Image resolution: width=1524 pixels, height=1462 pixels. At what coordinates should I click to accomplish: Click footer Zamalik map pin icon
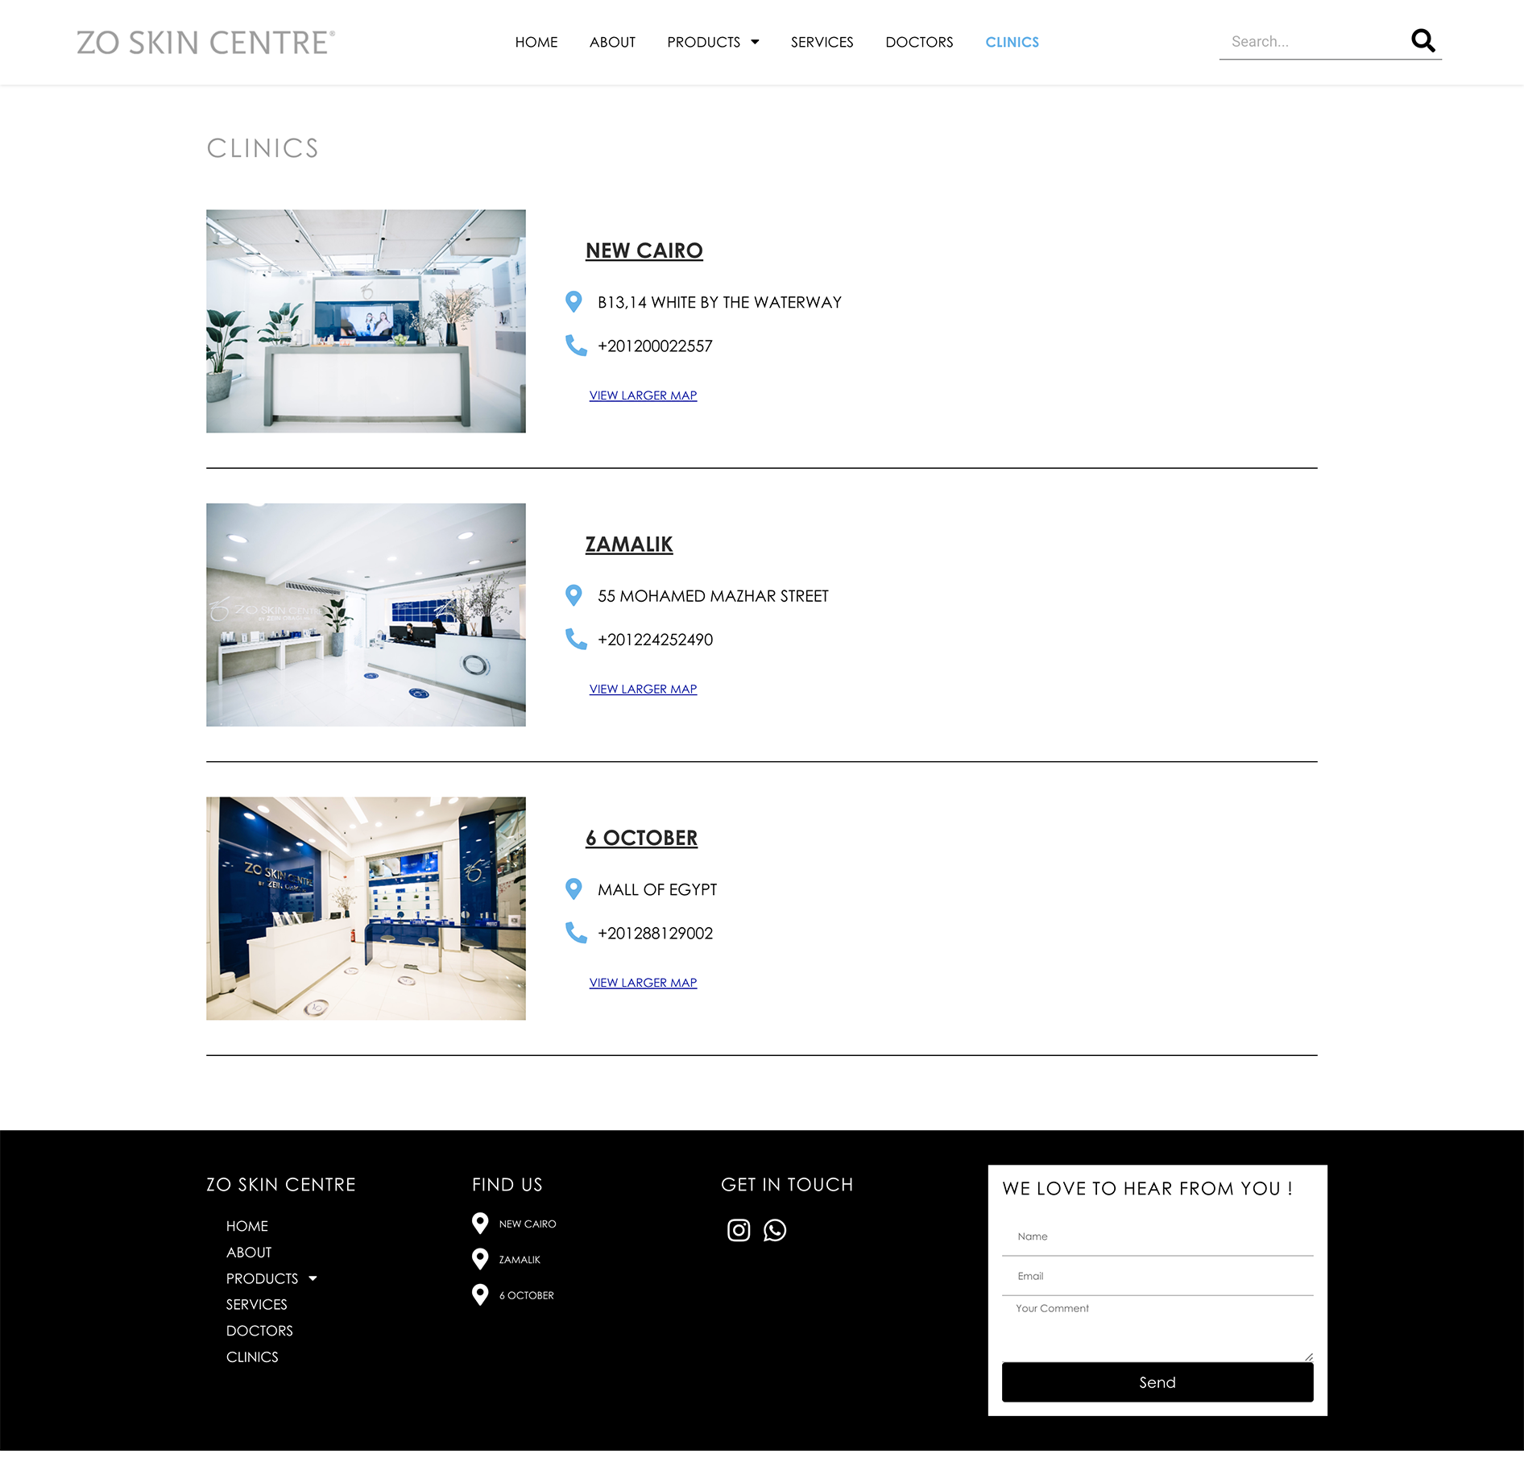pos(480,1259)
